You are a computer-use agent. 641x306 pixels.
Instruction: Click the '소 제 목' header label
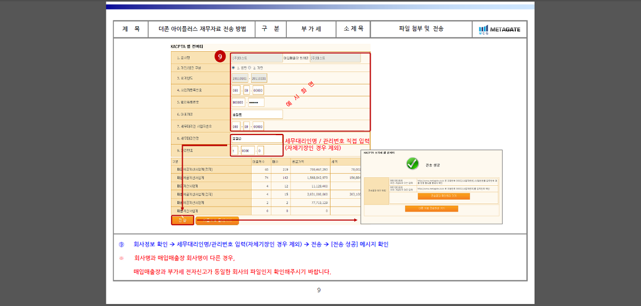(x=353, y=29)
